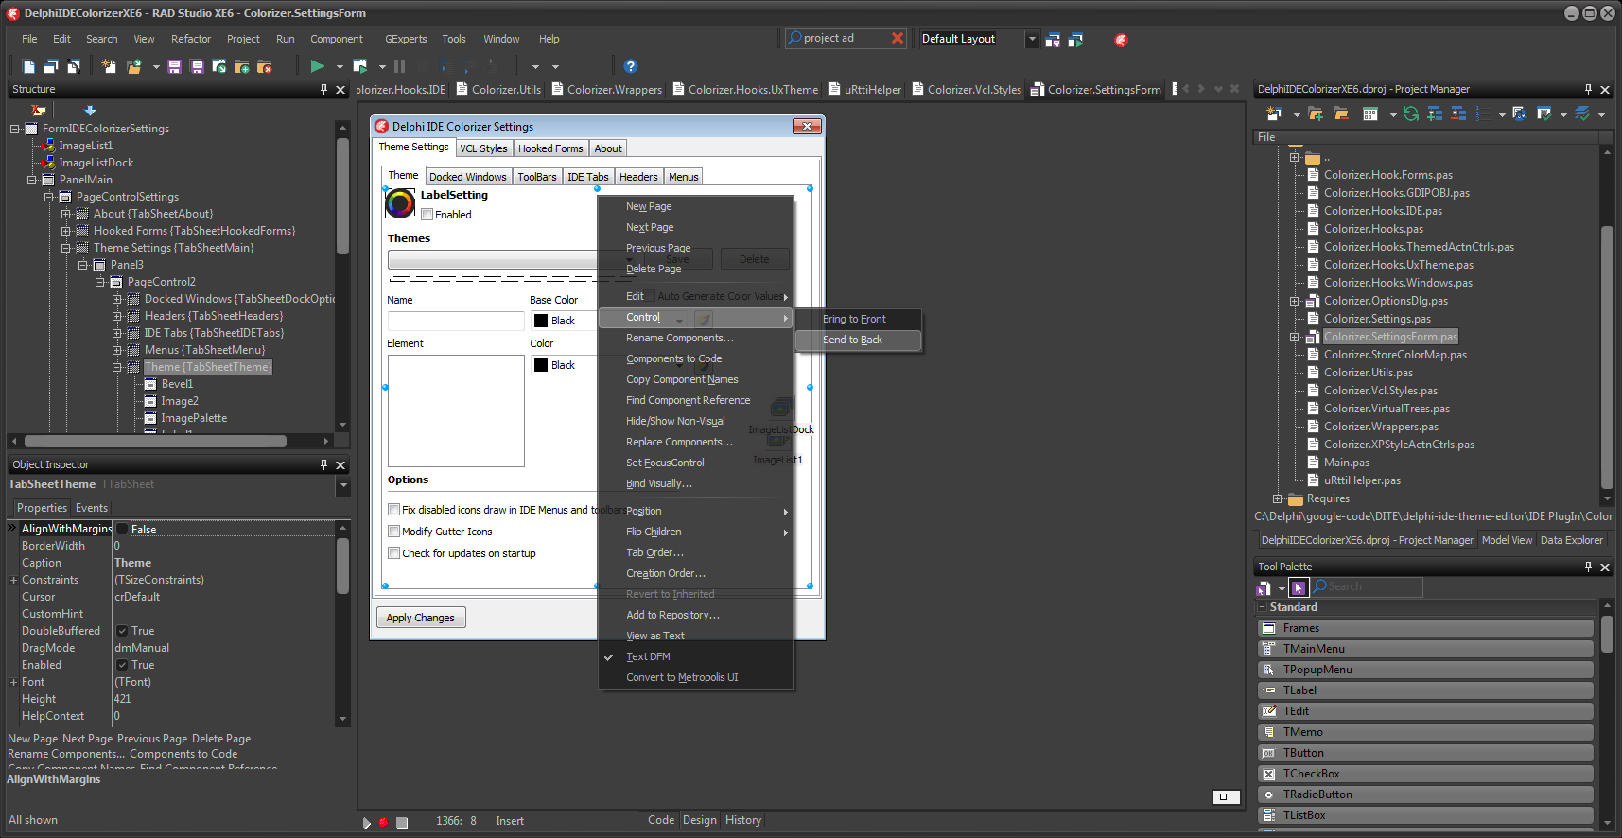
Task: Click the Save toolbar icon
Action: 174,66
